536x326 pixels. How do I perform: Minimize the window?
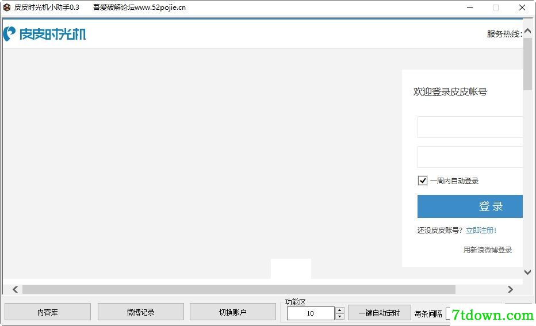pos(470,7)
